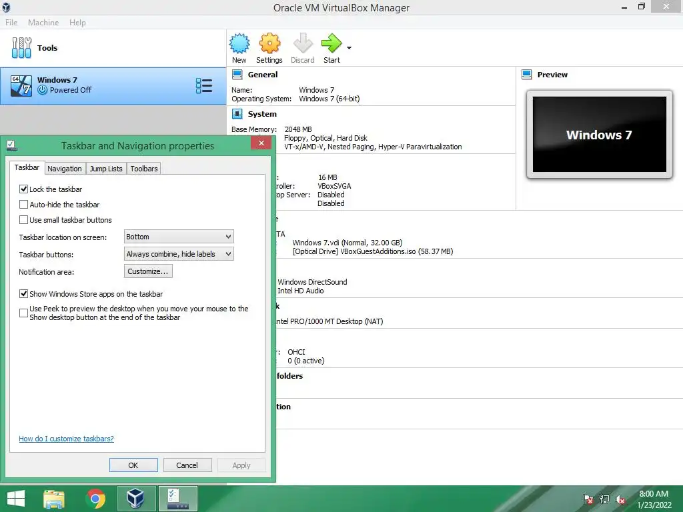Viewport: 683px width, 512px height.
Task: Toggle Show Windows Store apps on taskbar
Action: pyautogui.click(x=23, y=293)
